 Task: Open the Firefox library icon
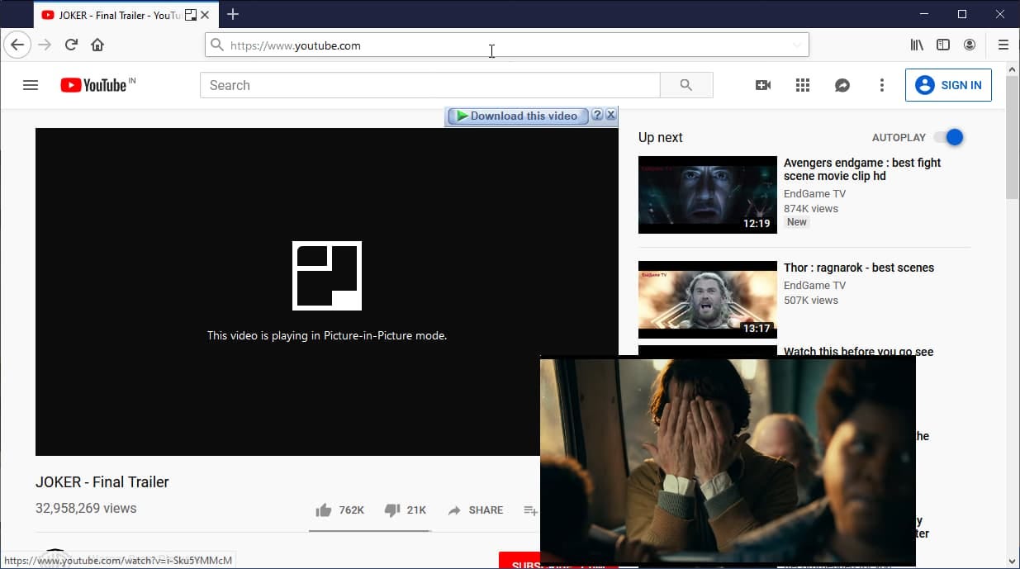click(917, 45)
